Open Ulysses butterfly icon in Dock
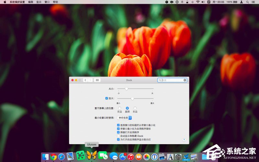This screenshot has width=259, height=162. (x=92, y=155)
